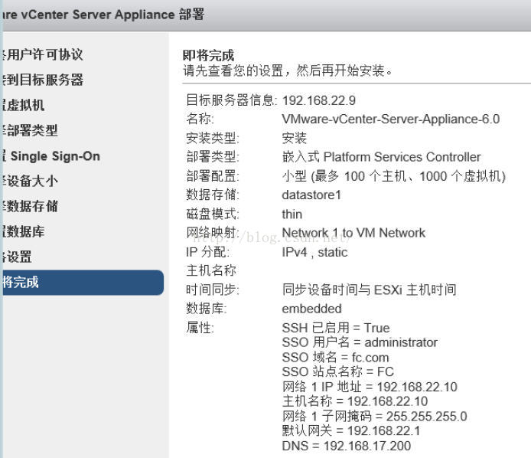
Task: Select the highlighted ready to complete step (将完成)
Action: coord(82,283)
